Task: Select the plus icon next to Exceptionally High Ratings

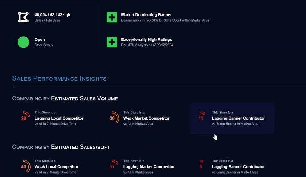Action: 112,42
